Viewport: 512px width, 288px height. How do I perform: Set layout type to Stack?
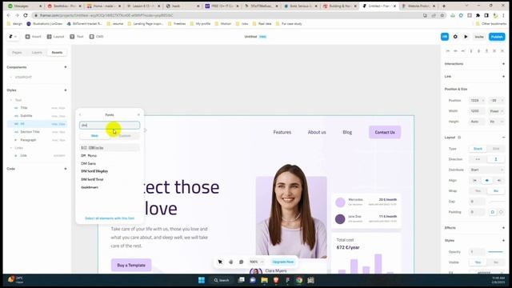(x=478, y=149)
